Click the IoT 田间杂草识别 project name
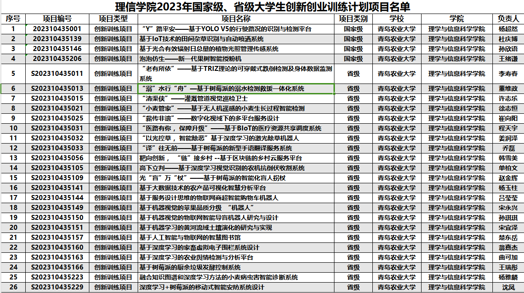The image size is (524, 293). tap(201, 39)
